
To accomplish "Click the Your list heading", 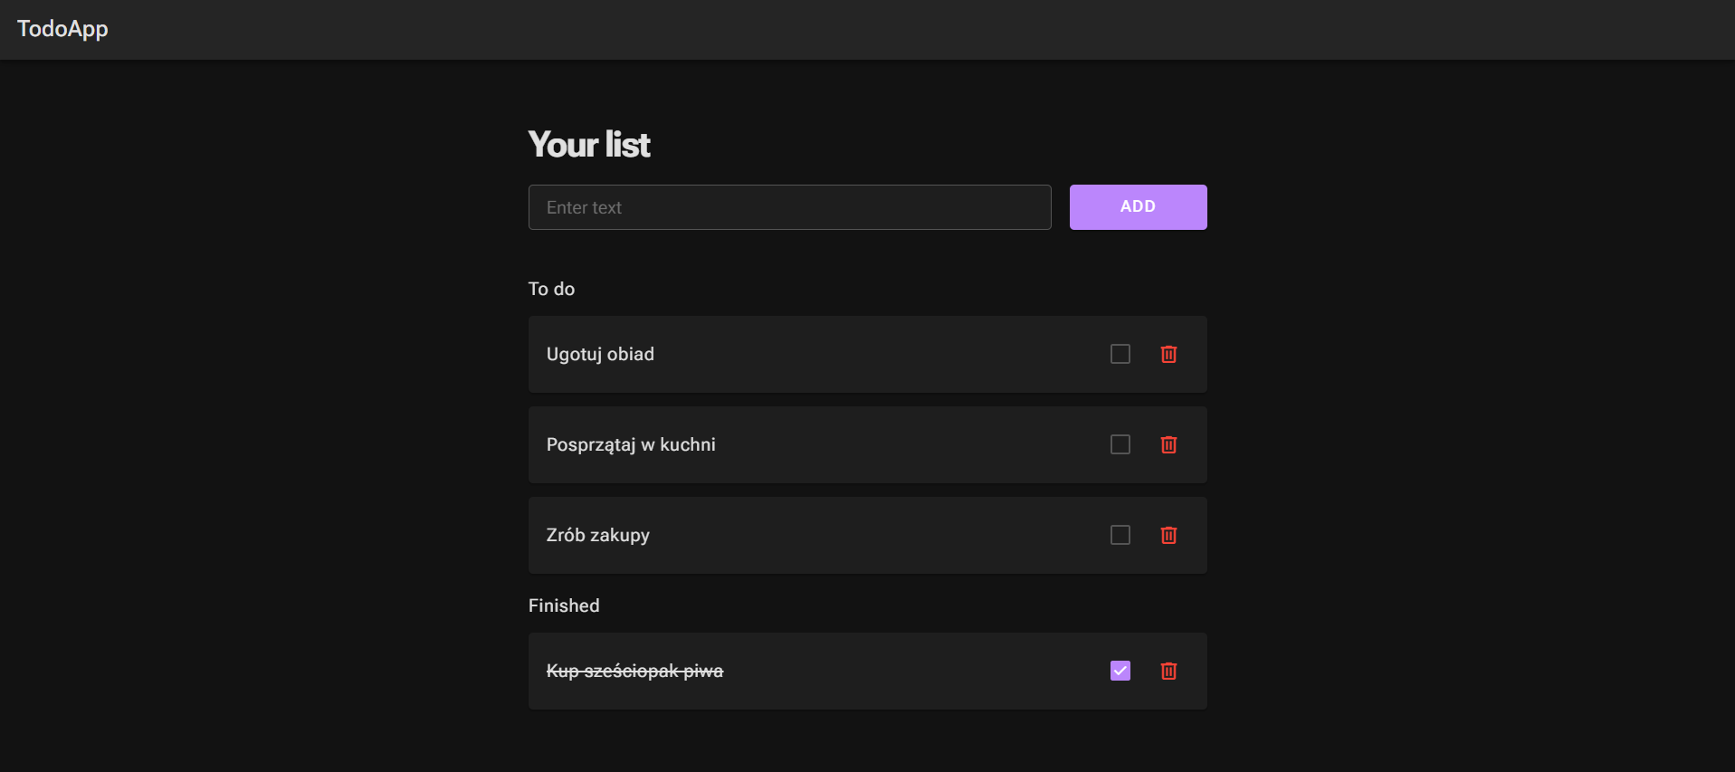I will [589, 145].
